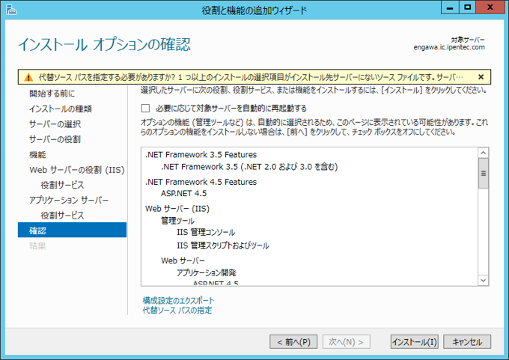Click the キャンセル button
Screen dimensions: 509x360
(467, 342)
